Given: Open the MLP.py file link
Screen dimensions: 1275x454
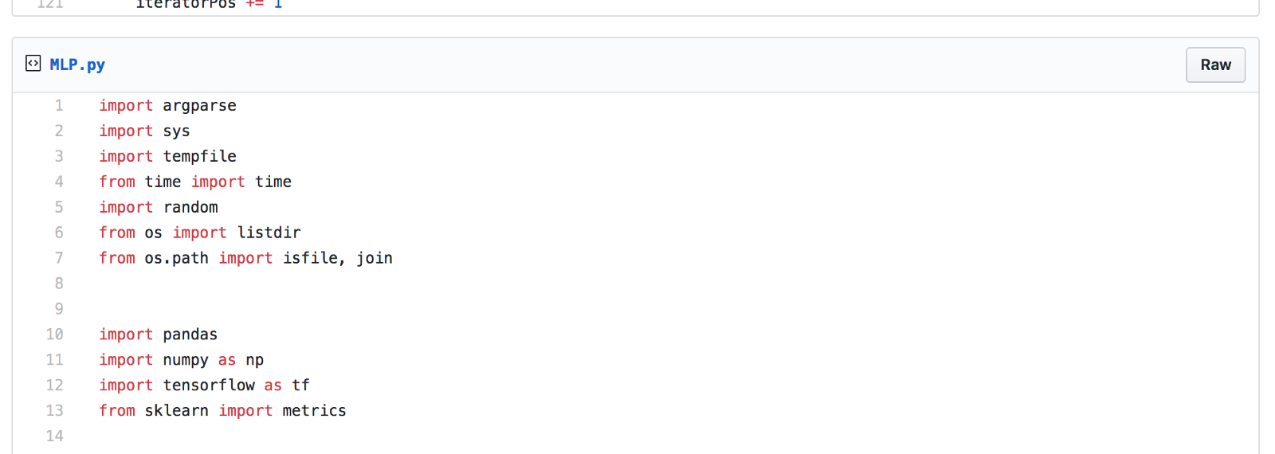Looking at the screenshot, I should click(x=77, y=65).
